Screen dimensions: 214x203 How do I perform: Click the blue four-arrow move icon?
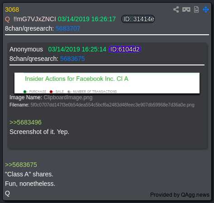[x=206, y=9]
